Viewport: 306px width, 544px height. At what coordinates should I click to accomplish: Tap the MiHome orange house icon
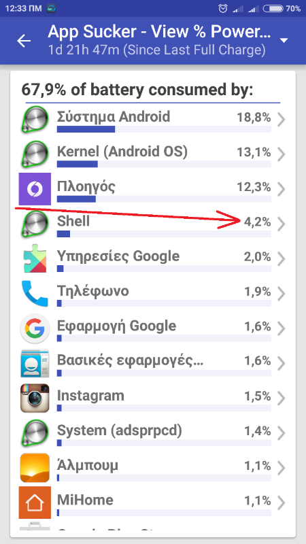tap(35, 503)
